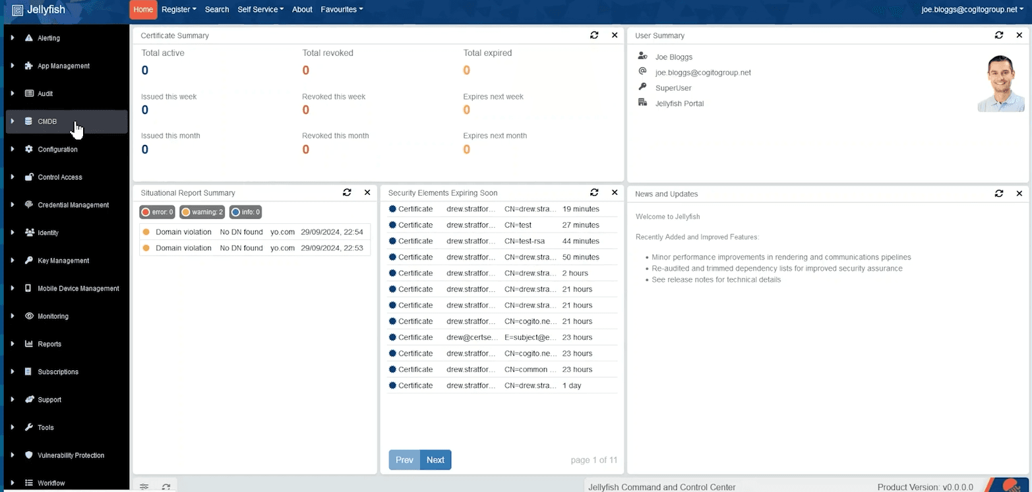Click the Monitoring eye icon in sidebar

pos(28,316)
